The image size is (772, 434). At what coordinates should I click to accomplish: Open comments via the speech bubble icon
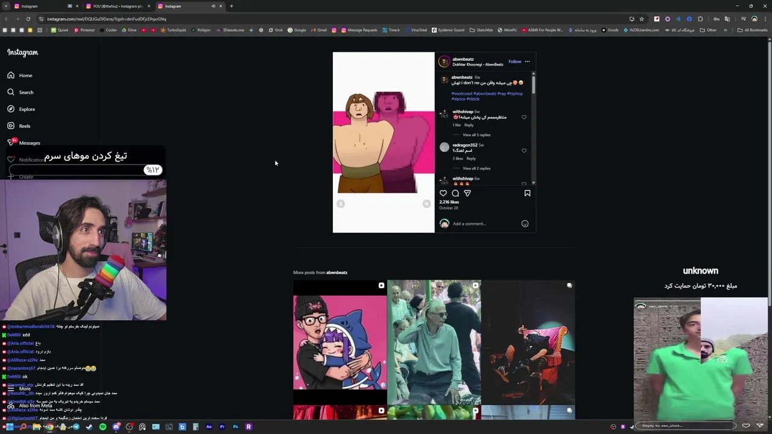tap(455, 193)
